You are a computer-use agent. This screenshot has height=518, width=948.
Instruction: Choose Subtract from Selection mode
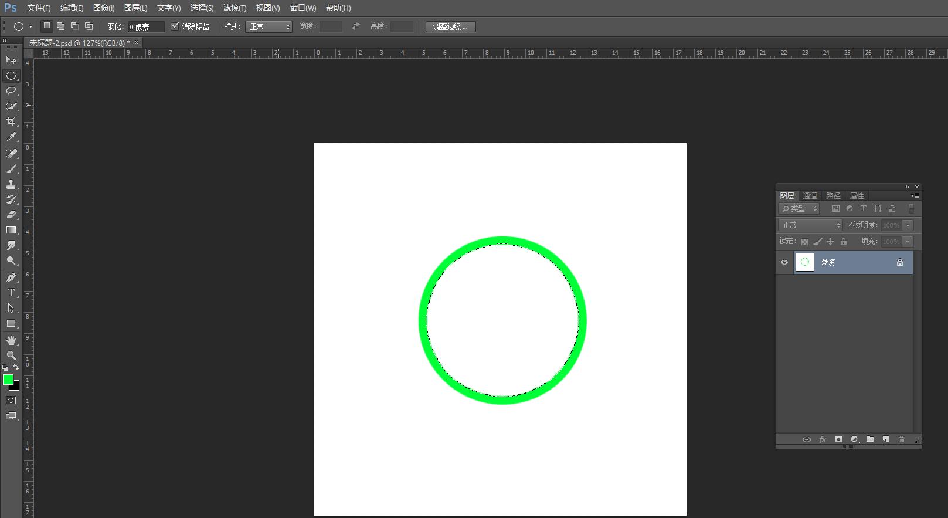point(74,26)
